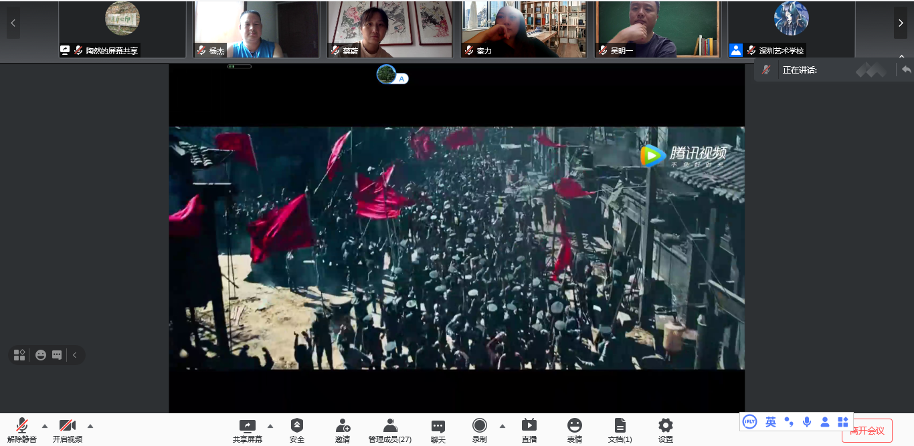Open 共享屏幕 screen share
The height and width of the screenshot is (446, 914).
(248, 430)
